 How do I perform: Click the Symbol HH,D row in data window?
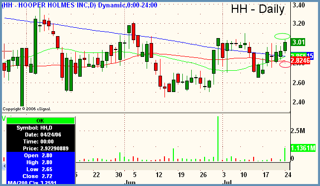point(41,128)
